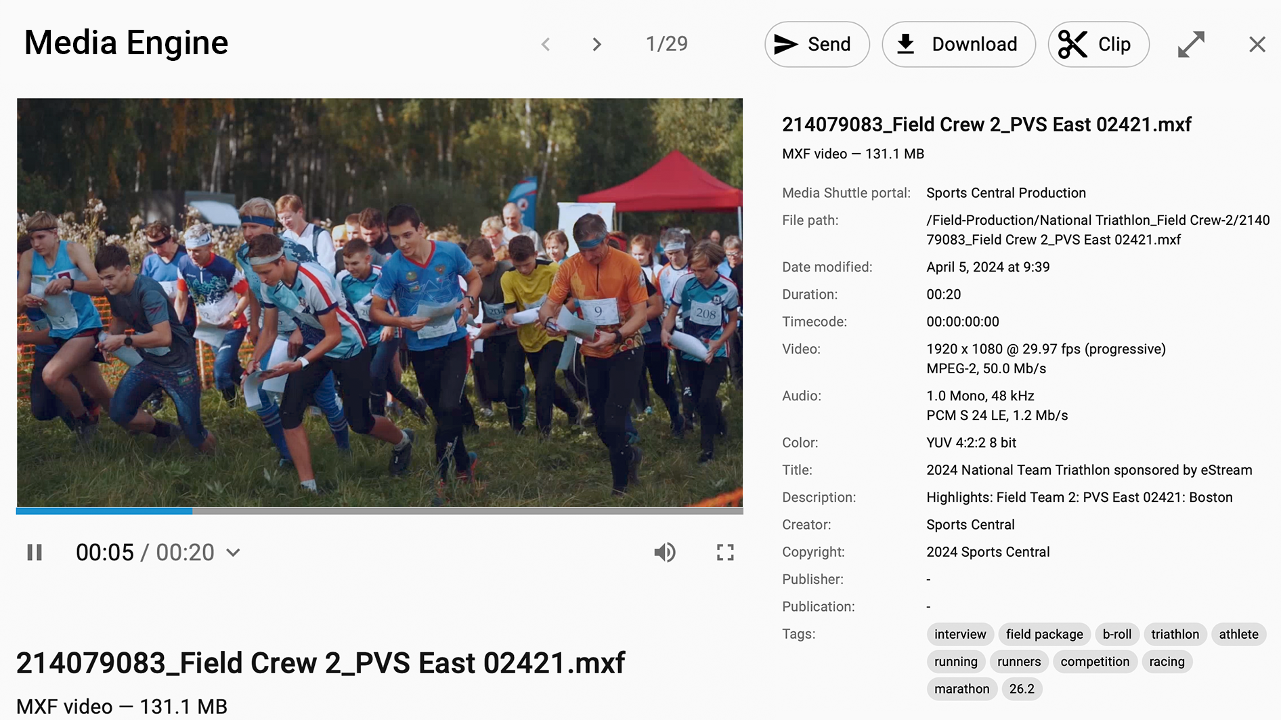Select the interview tag
The width and height of the screenshot is (1281, 720).
click(959, 634)
